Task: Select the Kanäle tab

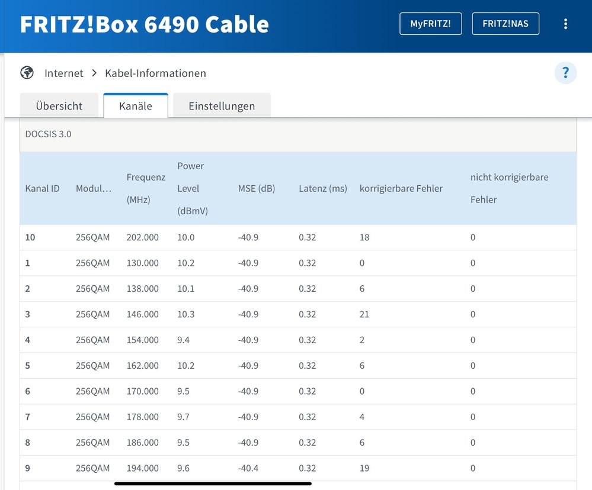Action: pyautogui.click(x=136, y=106)
